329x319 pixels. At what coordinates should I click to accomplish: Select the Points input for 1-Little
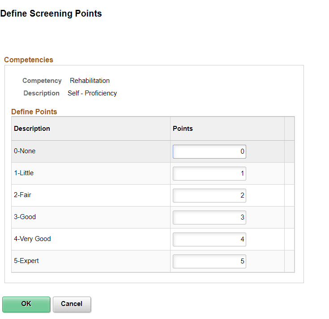tap(209, 173)
